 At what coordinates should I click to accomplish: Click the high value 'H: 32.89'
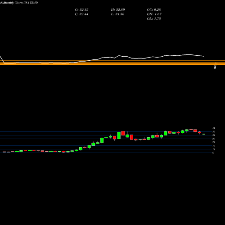[118, 10]
